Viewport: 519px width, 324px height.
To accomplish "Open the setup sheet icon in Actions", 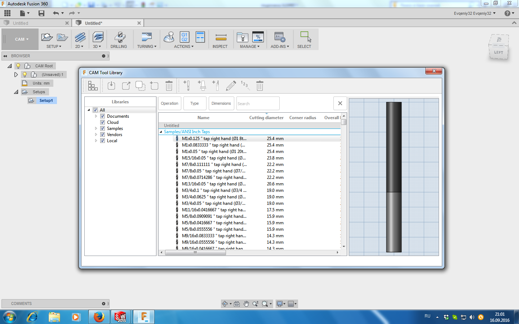I will click(x=200, y=37).
